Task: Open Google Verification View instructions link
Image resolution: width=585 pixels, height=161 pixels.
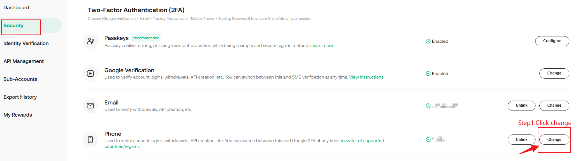Action: point(366,77)
